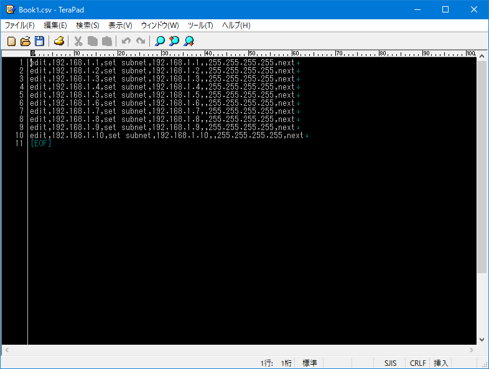Viewport: 489px width, 369px height.
Task: Click the Paste icon in toolbar
Action: [106, 42]
